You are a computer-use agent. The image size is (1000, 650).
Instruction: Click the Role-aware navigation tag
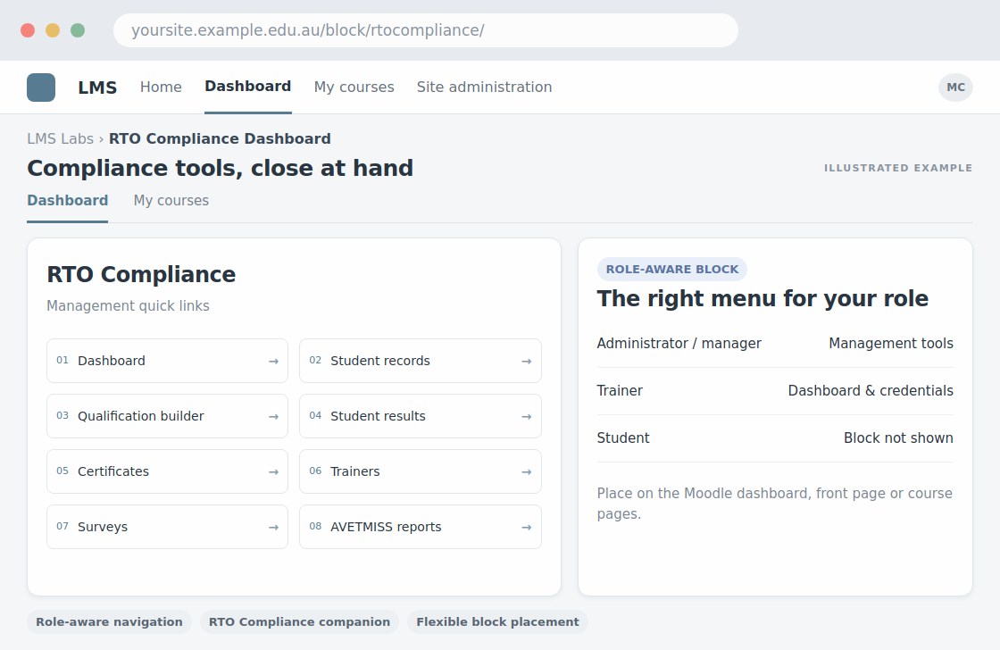point(109,622)
